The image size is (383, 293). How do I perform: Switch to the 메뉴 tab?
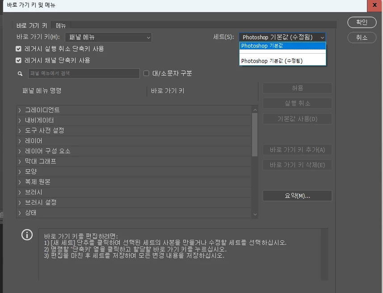(x=61, y=25)
